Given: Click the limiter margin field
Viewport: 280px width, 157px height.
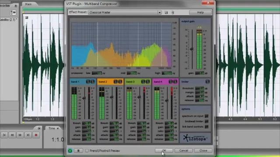Looking at the screenshot, I should [x=199, y=92].
